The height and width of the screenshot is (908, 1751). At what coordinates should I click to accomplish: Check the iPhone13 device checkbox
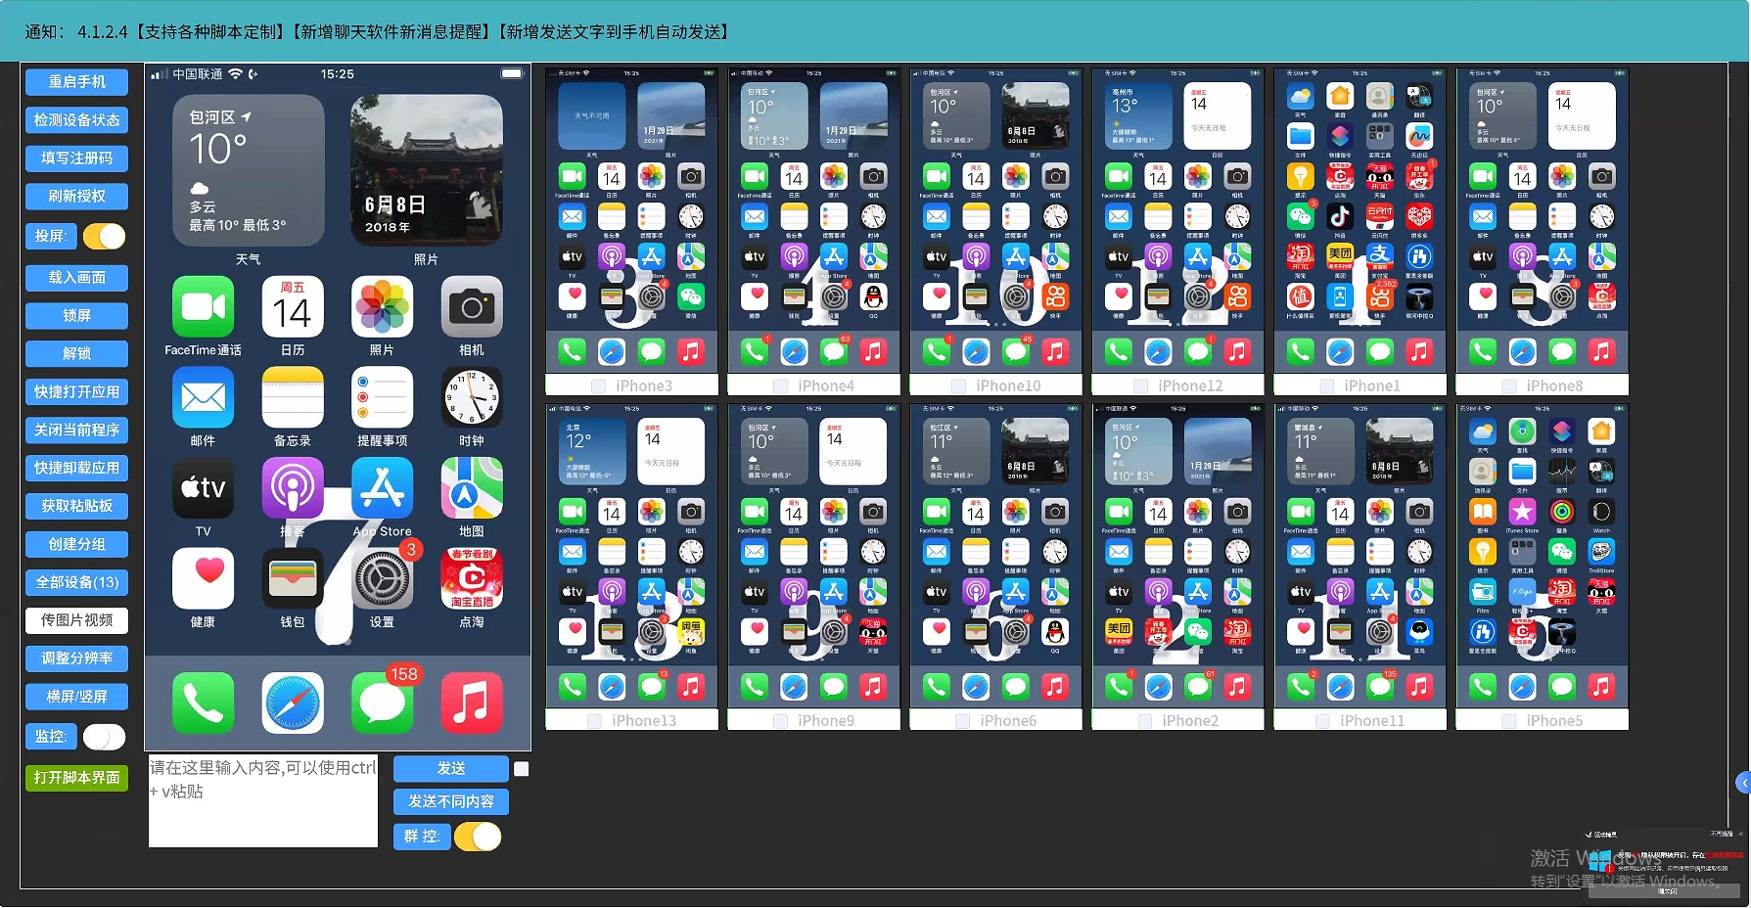pyautogui.click(x=594, y=721)
